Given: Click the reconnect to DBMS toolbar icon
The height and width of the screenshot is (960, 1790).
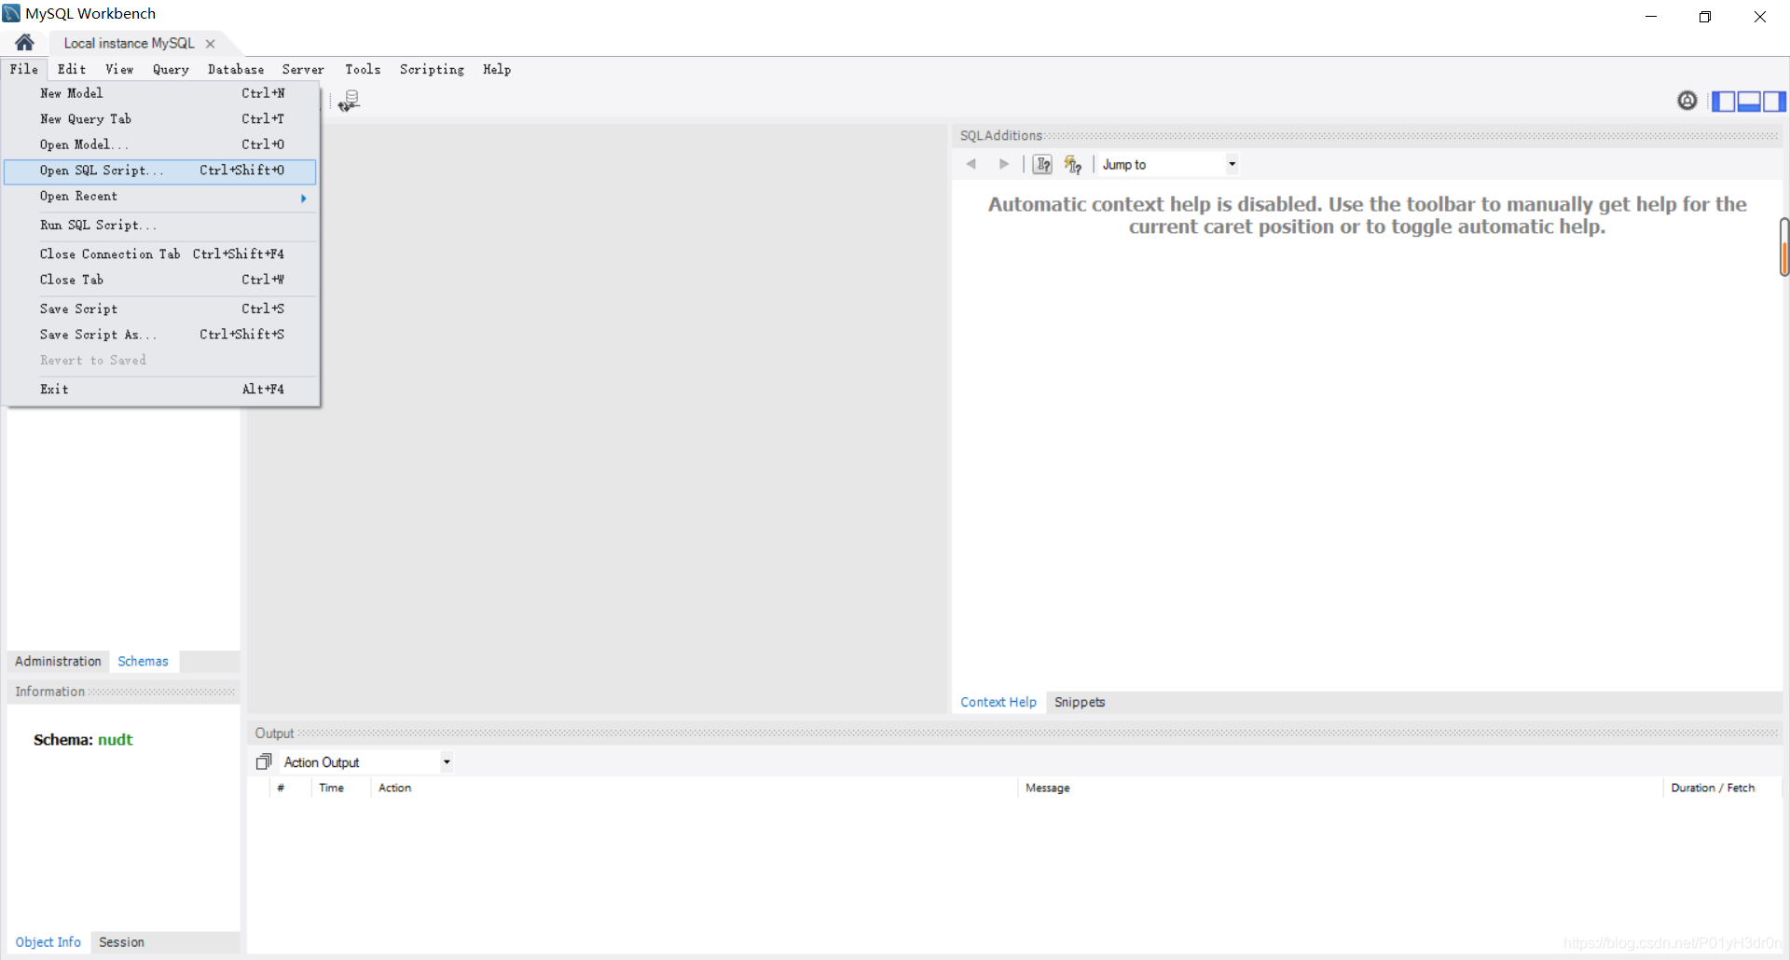Looking at the screenshot, I should coord(349,101).
